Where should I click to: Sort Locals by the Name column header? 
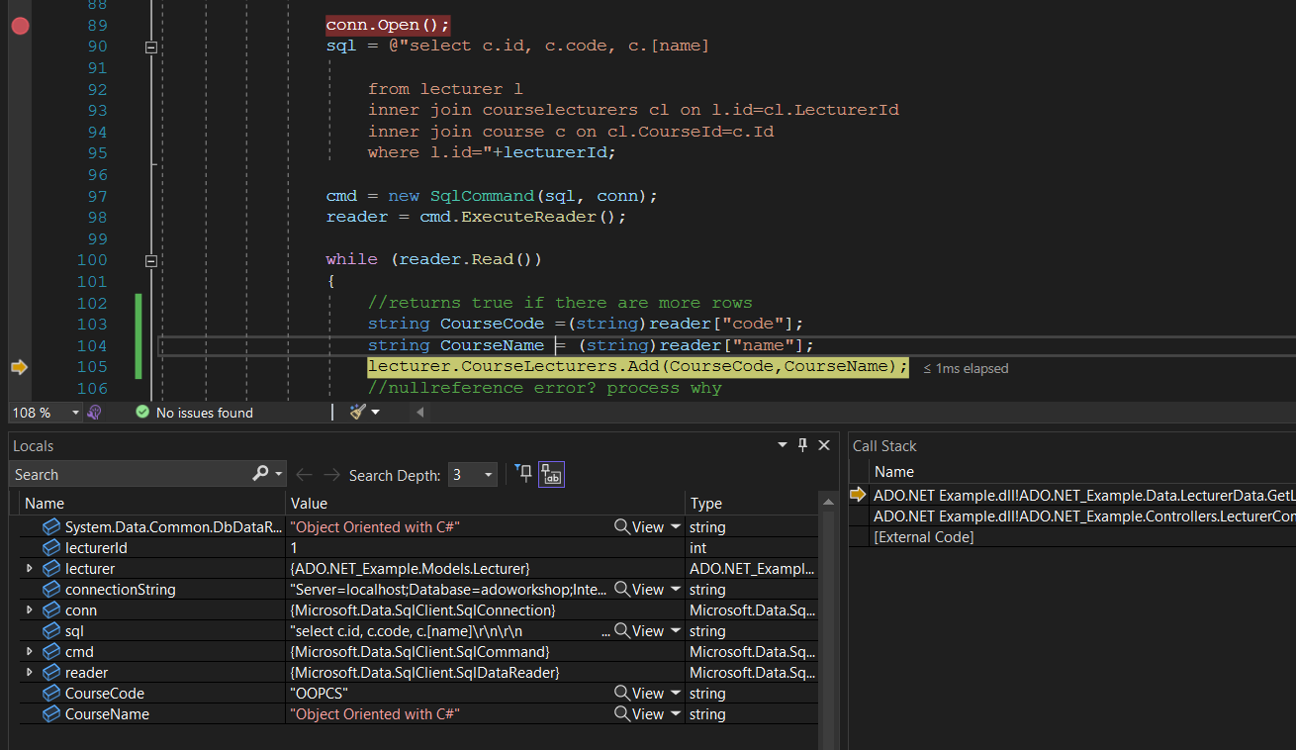pos(151,504)
